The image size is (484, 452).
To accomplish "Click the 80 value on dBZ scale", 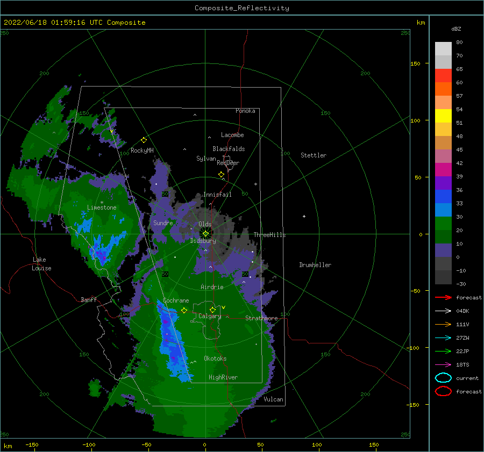I will point(459,42).
